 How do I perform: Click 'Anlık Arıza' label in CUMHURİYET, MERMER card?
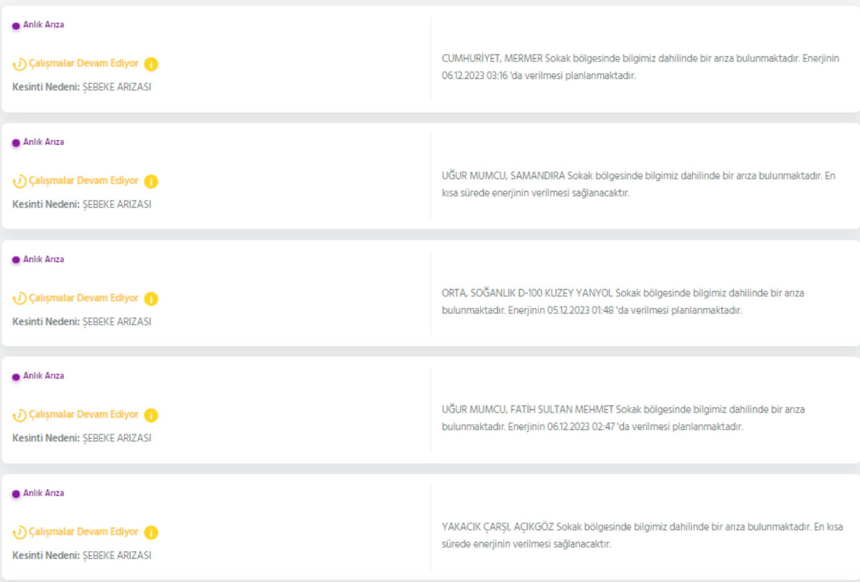click(44, 25)
